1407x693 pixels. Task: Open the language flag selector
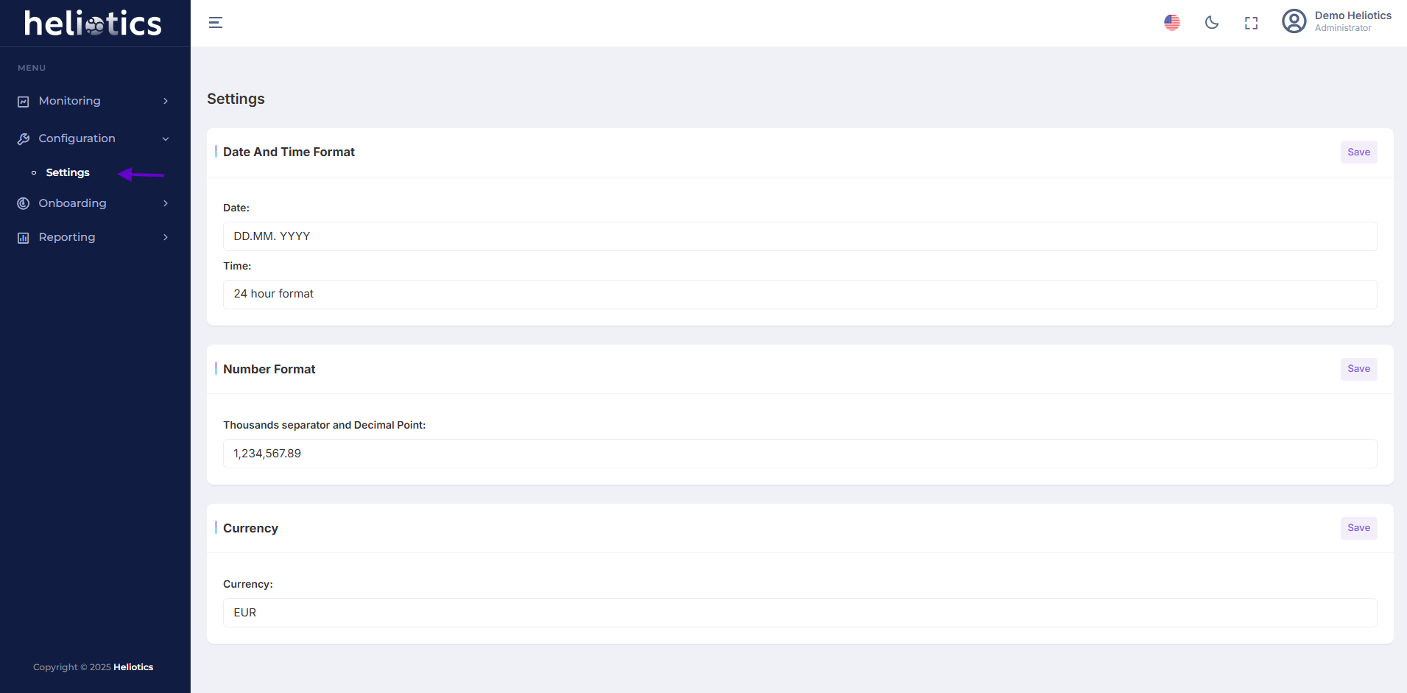[x=1172, y=23]
